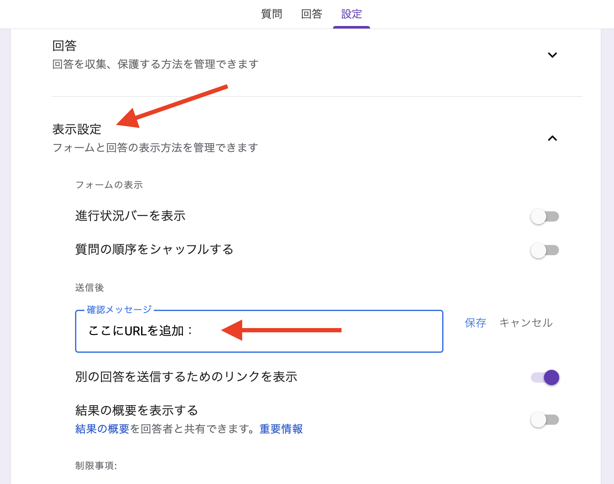This screenshot has width=614, height=484.
Task: Click the 回答 section heading below tabs
Action: 64,46
